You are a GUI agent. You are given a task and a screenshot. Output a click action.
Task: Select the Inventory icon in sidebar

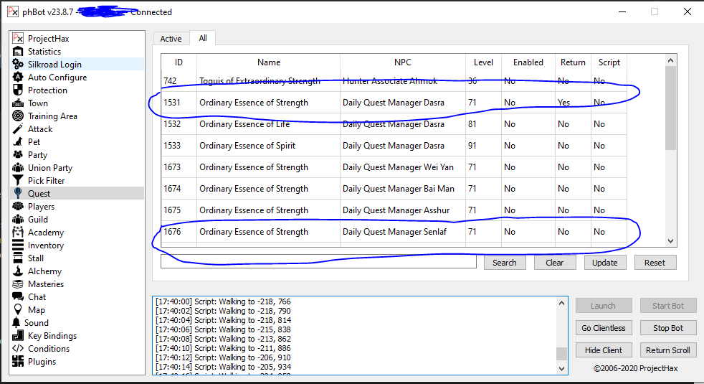(x=19, y=245)
